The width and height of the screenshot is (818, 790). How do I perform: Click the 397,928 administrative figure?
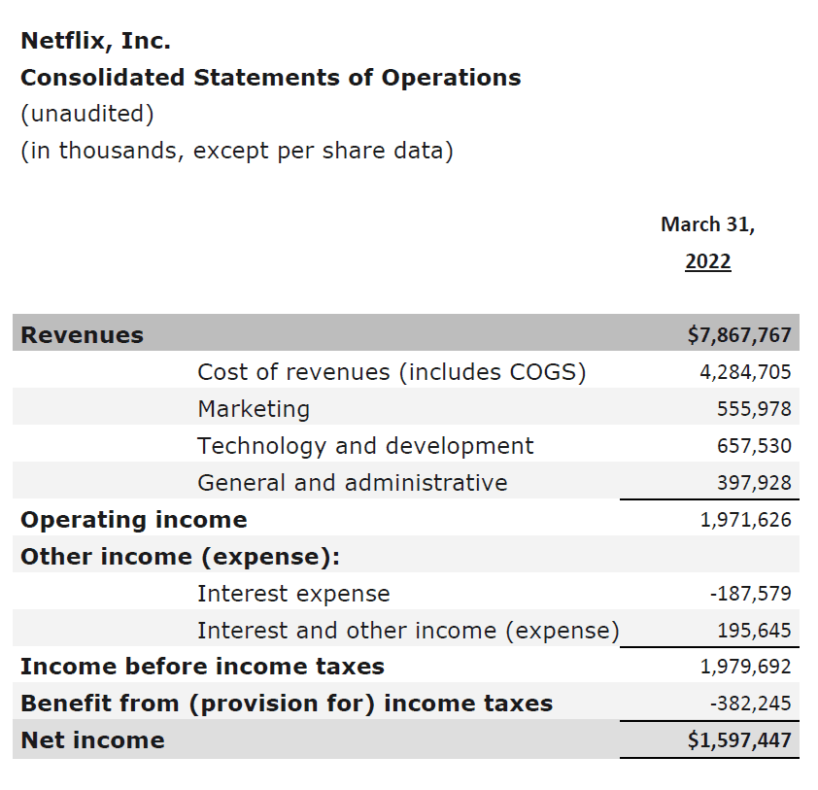tap(763, 482)
